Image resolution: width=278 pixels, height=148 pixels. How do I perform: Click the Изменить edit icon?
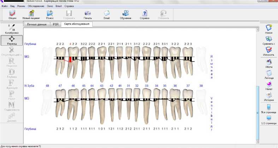[268, 52]
